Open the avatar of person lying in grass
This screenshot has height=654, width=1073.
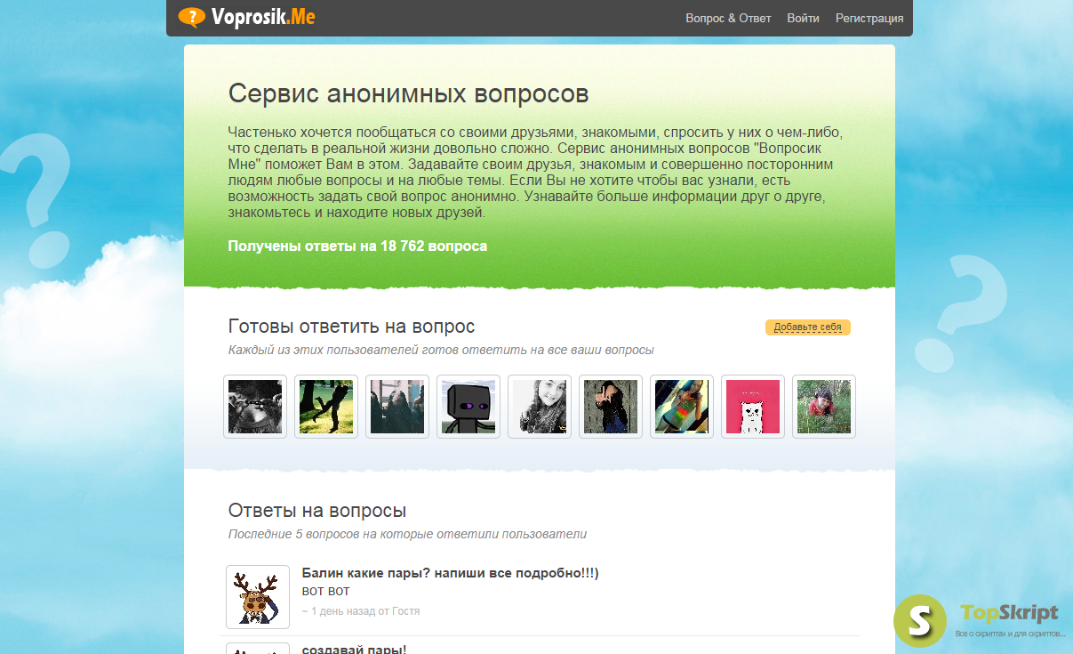824,407
